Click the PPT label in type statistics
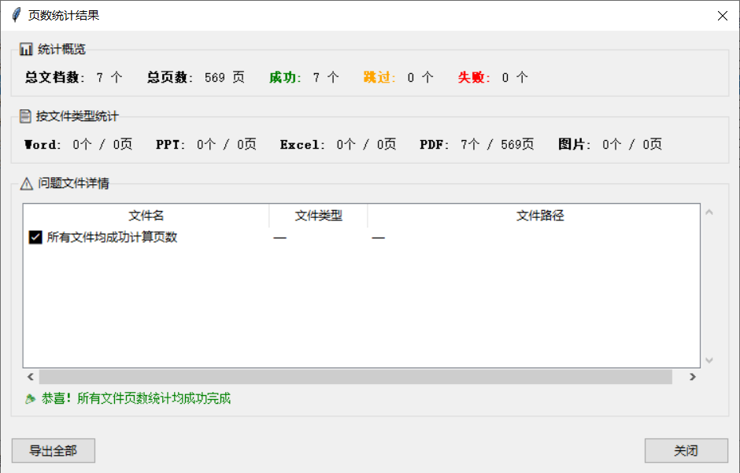This screenshot has width=740, height=473. coord(170,144)
